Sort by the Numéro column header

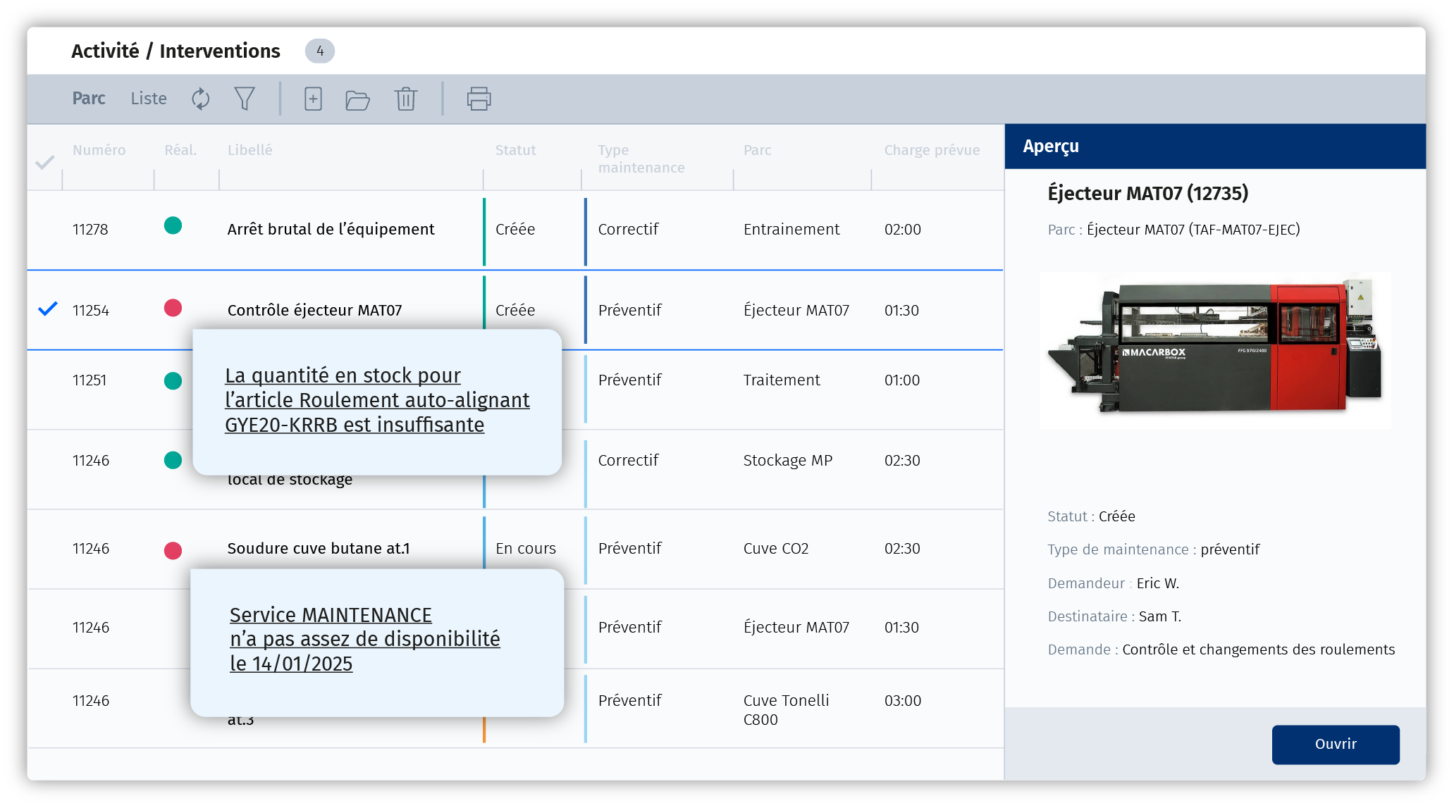(x=99, y=150)
